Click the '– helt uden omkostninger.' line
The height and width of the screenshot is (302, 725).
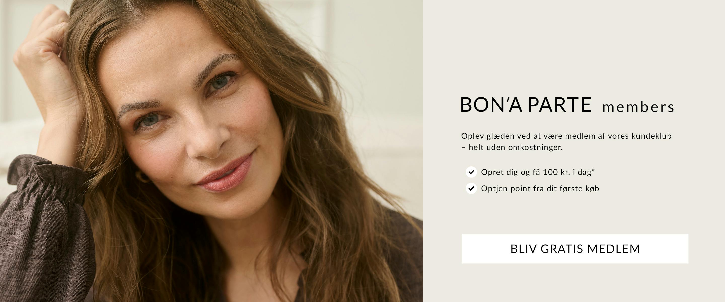pos(512,147)
